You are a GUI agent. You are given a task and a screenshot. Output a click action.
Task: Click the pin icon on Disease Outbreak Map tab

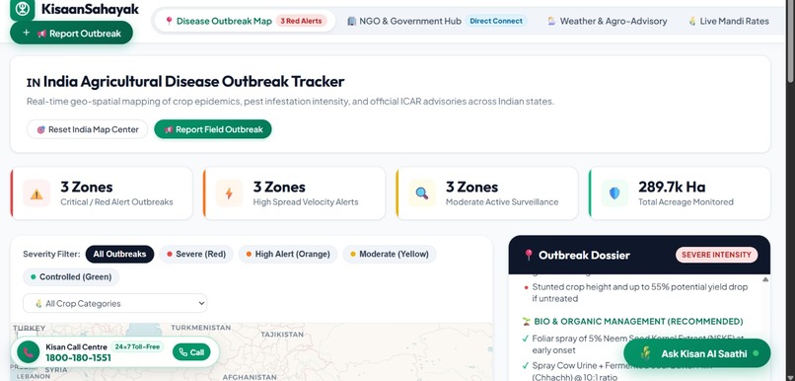170,22
